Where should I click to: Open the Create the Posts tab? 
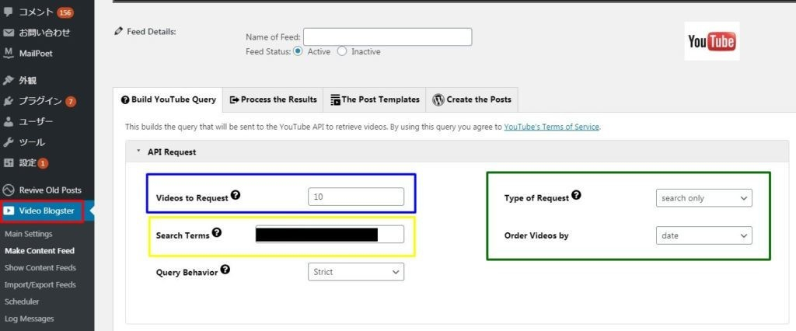[472, 99]
